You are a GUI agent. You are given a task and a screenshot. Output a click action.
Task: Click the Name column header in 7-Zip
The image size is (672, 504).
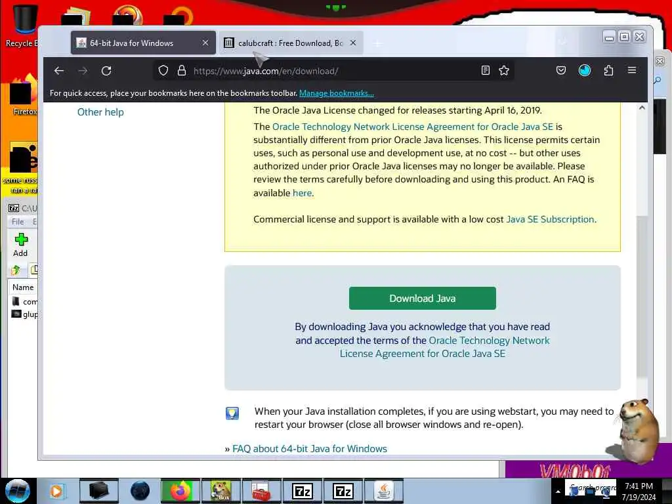(23, 287)
